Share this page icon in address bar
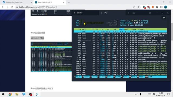Screen dimensions: 173x97 (x=134, y=7)
